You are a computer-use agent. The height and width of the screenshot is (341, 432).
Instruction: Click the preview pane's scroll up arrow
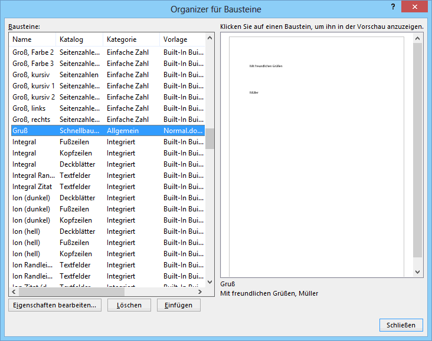[418, 38]
